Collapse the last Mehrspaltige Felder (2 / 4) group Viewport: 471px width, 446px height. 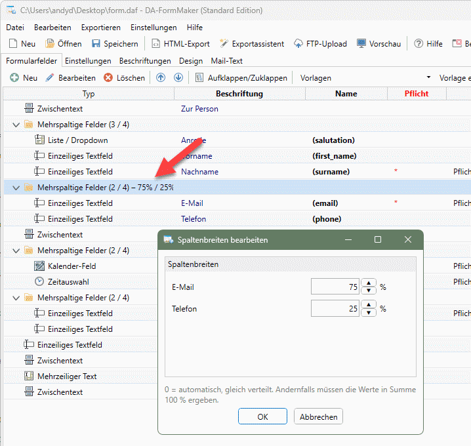tap(16, 298)
